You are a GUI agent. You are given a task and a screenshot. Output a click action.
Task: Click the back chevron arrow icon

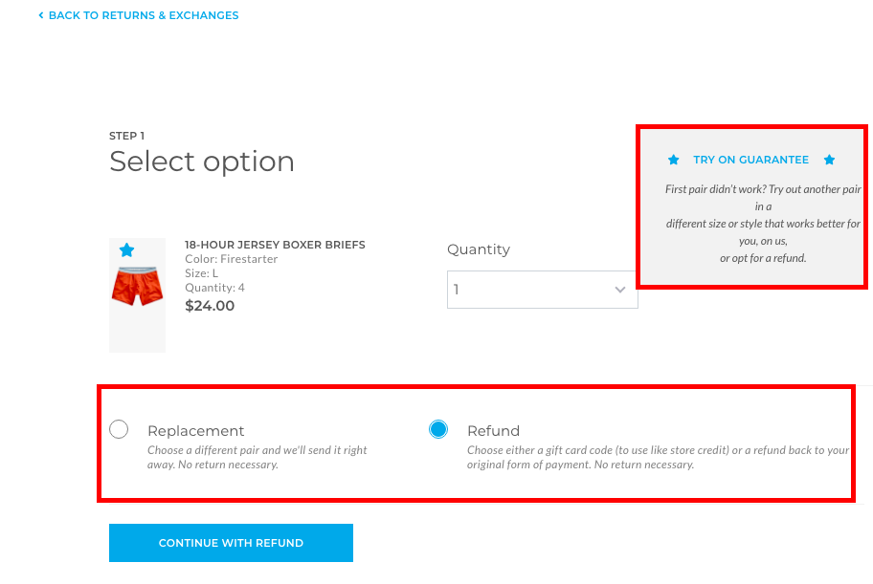pyautogui.click(x=40, y=15)
